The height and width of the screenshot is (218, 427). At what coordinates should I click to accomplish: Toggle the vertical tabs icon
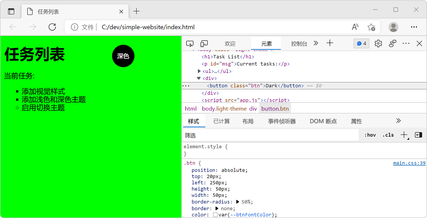(x=11, y=11)
